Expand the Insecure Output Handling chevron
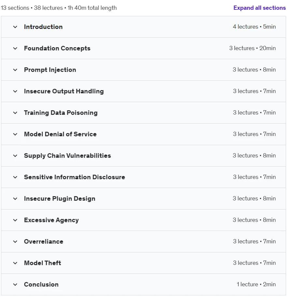The height and width of the screenshot is (297, 287). pyautogui.click(x=15, y=91)
